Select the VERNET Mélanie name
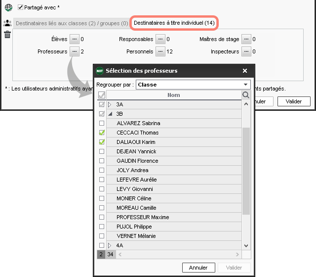 [x=136, y=236]
